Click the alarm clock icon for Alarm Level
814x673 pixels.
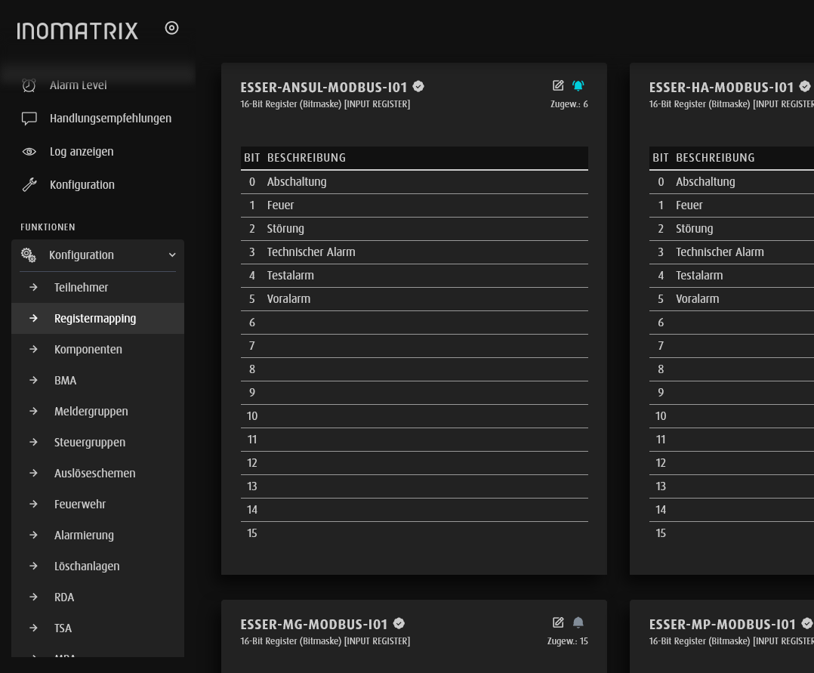[29, 85]
